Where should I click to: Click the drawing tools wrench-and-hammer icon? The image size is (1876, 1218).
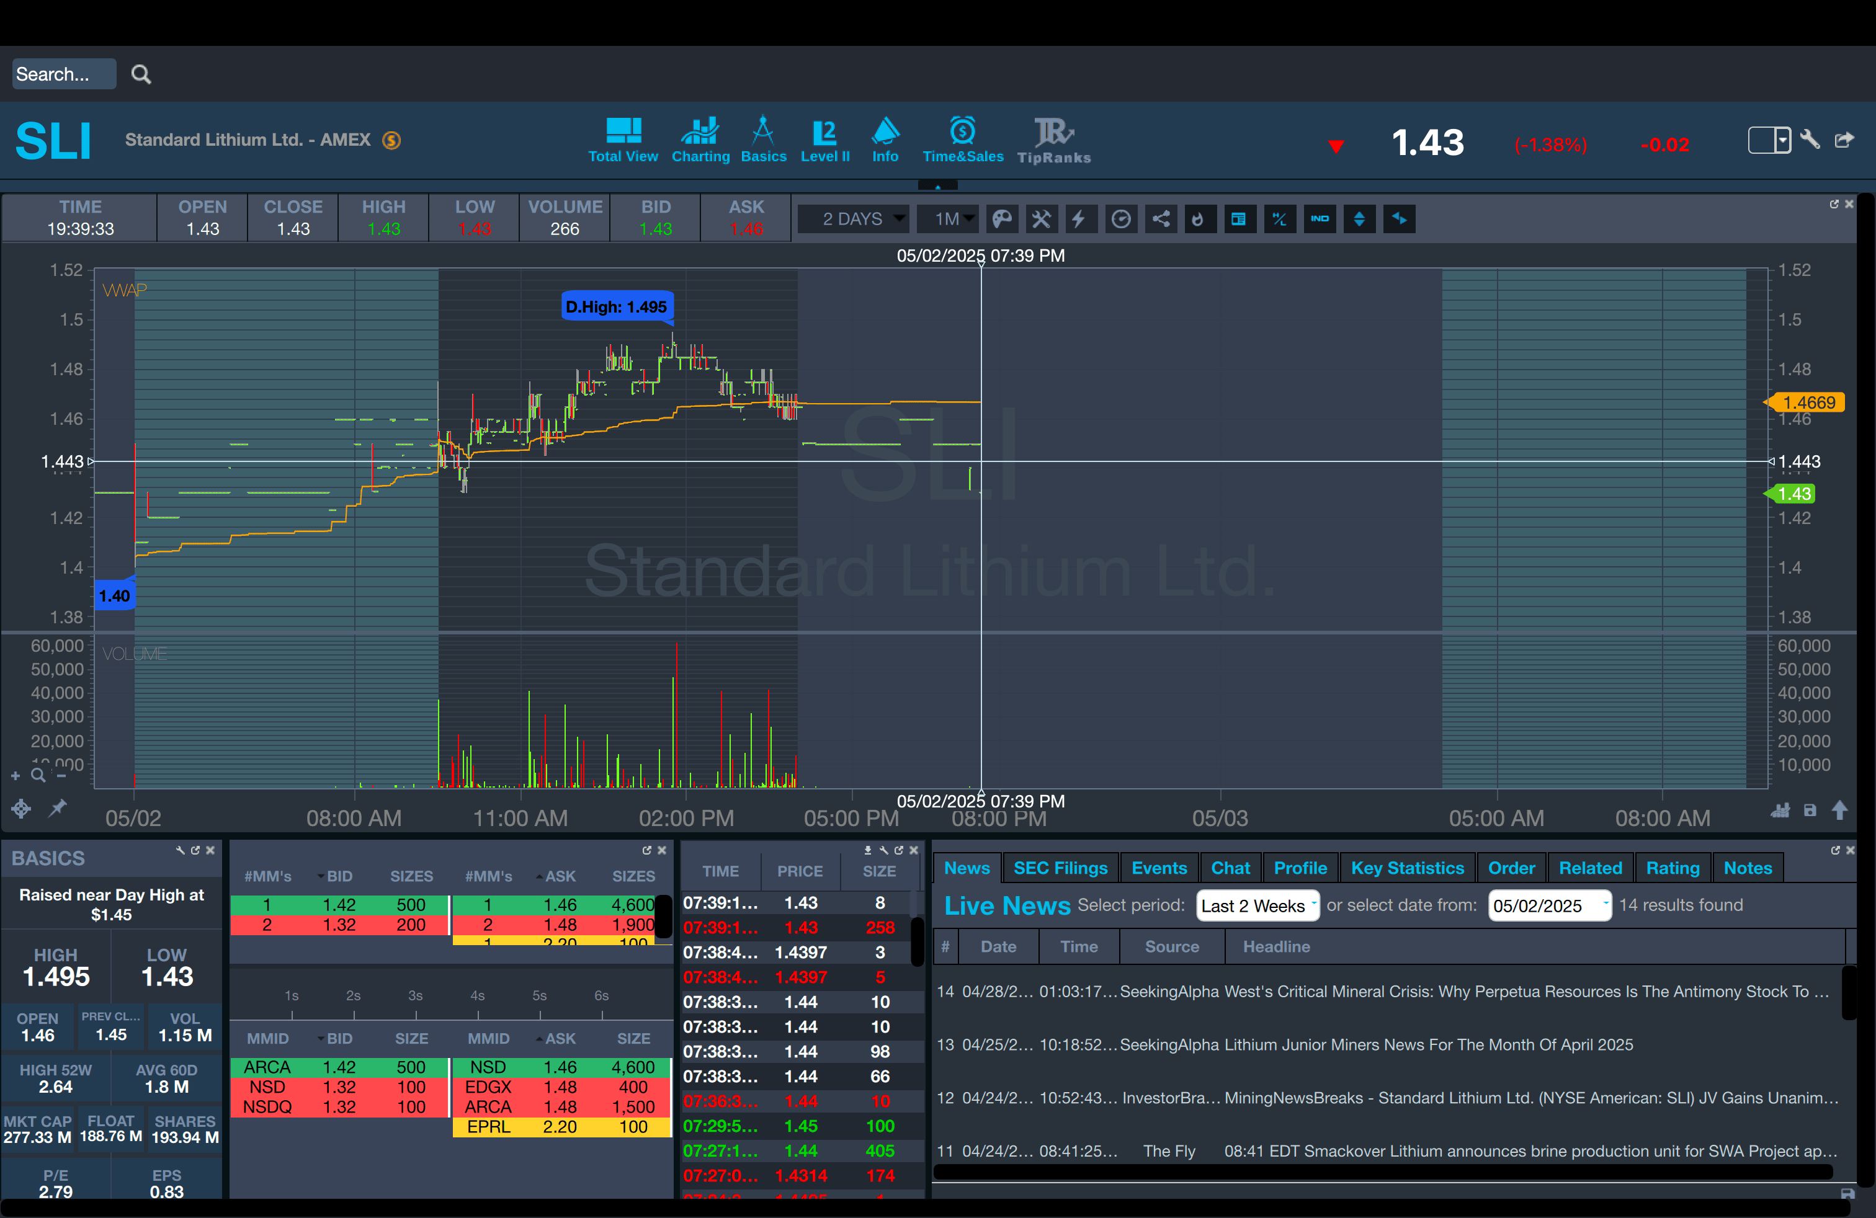tap(1041, 219)
